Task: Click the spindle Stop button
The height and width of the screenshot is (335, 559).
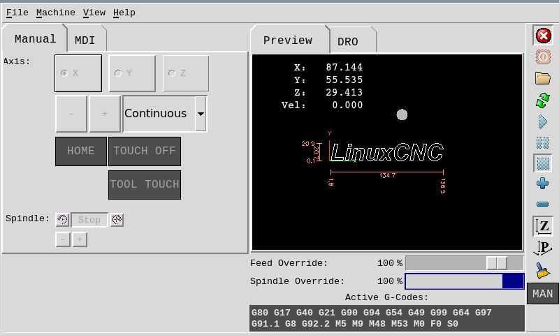Action: [x=89, y=220]
